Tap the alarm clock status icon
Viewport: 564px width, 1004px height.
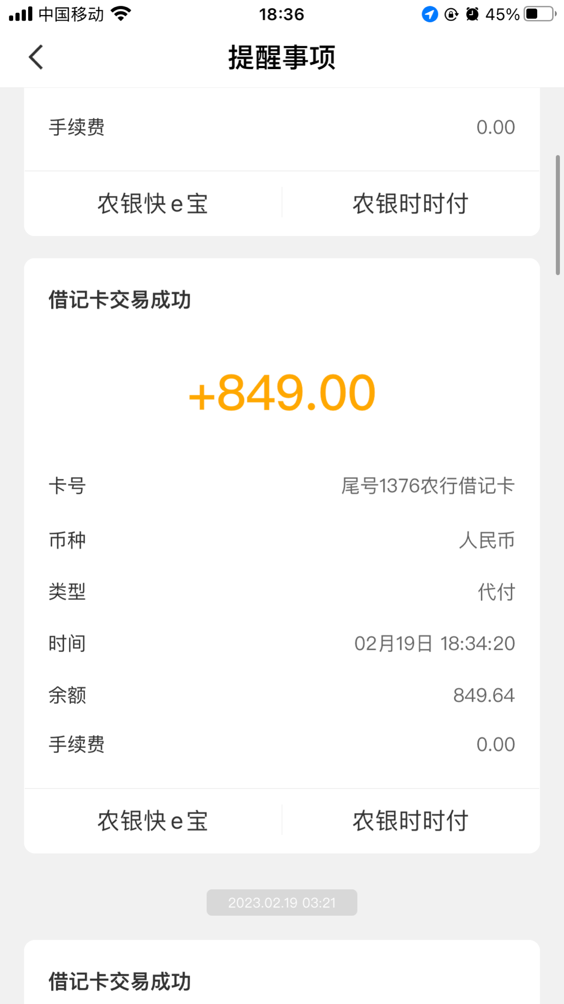pyautogui.click(x=472, y=15)
